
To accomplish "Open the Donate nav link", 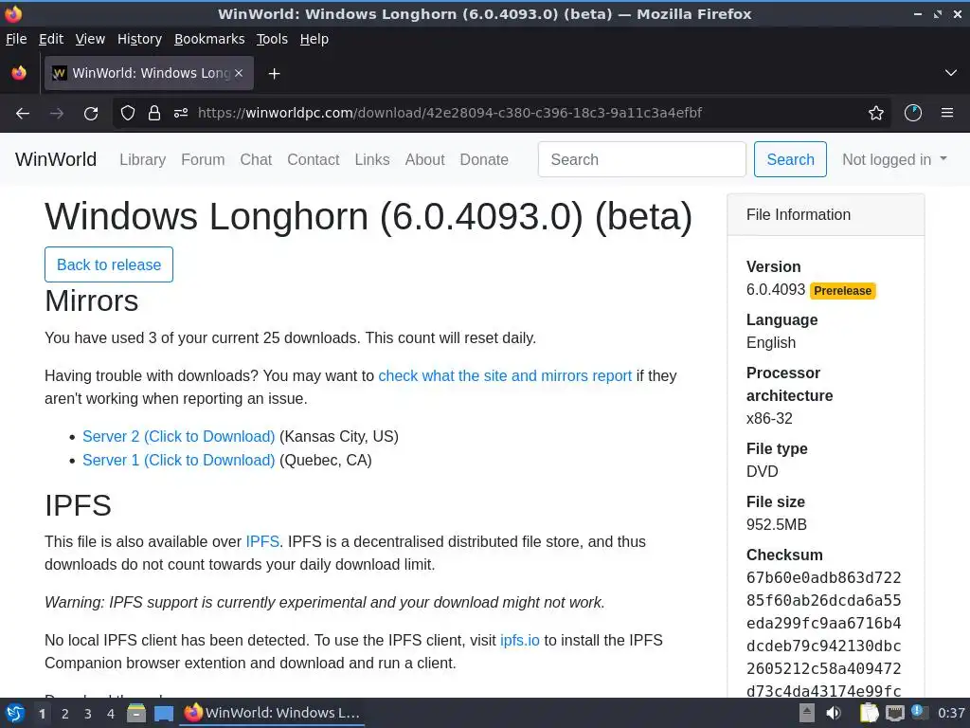I will pos(484,159).
